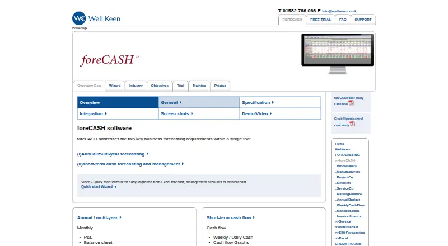Viewport: 448px width, 246px height.
Task: Open the Integration menu cell
Action: [118, 113]
